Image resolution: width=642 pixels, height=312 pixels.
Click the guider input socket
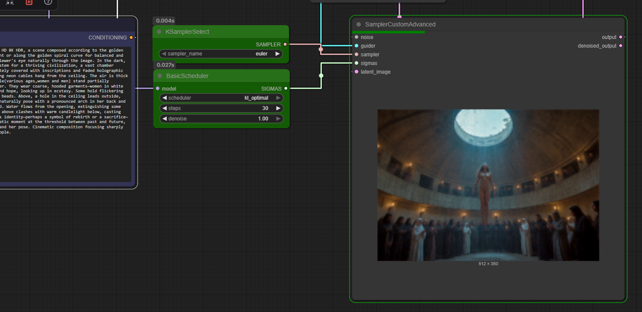357,45
